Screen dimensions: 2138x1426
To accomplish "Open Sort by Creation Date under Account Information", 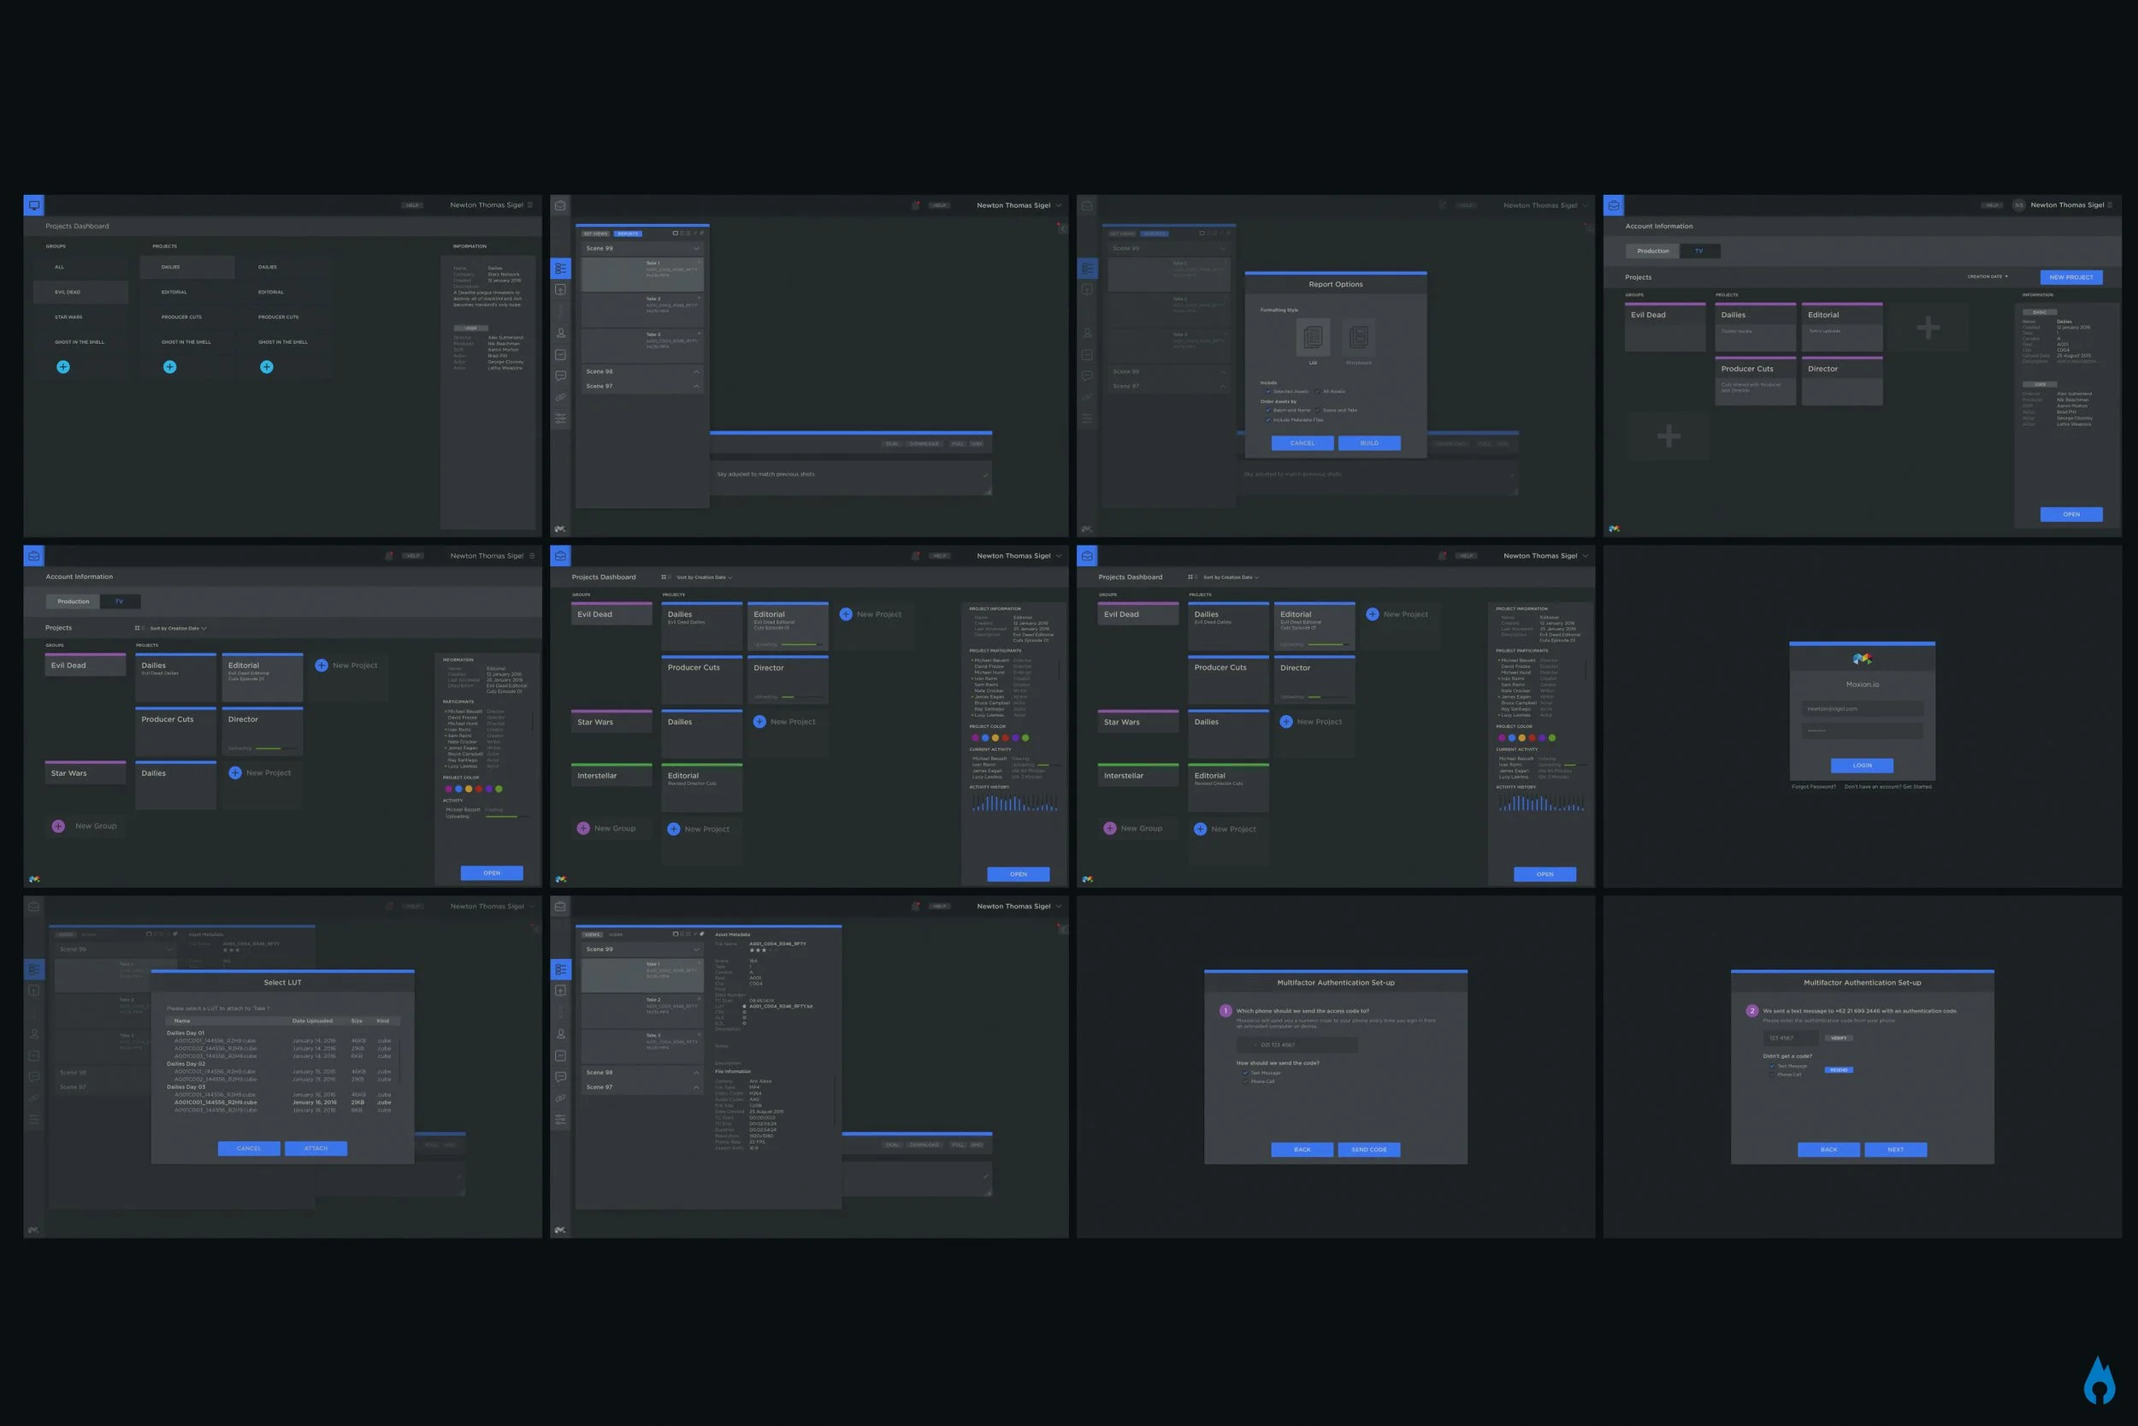I will 177,629.
